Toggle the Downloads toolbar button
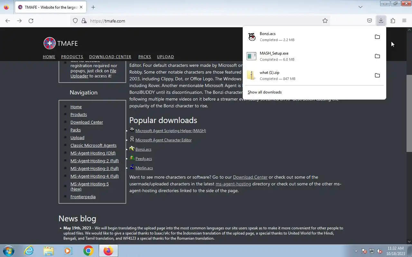 [381, 21]
